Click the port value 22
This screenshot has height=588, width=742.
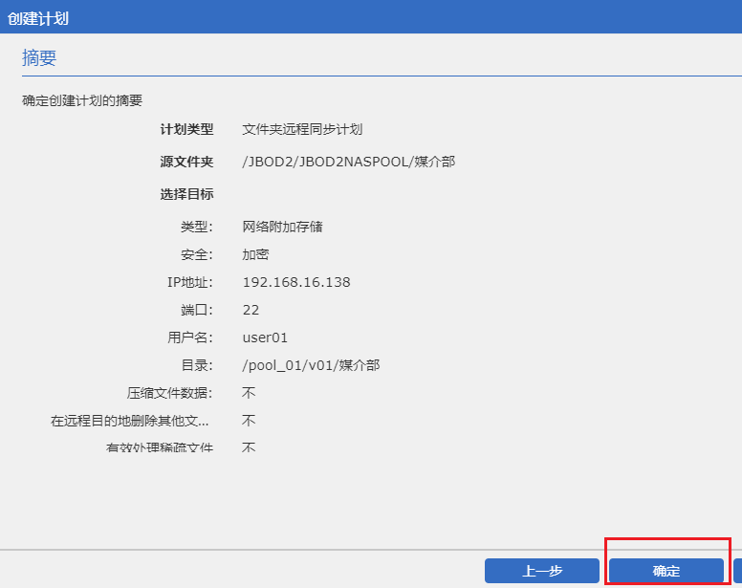pyautogui.click(x=251, y=310)
